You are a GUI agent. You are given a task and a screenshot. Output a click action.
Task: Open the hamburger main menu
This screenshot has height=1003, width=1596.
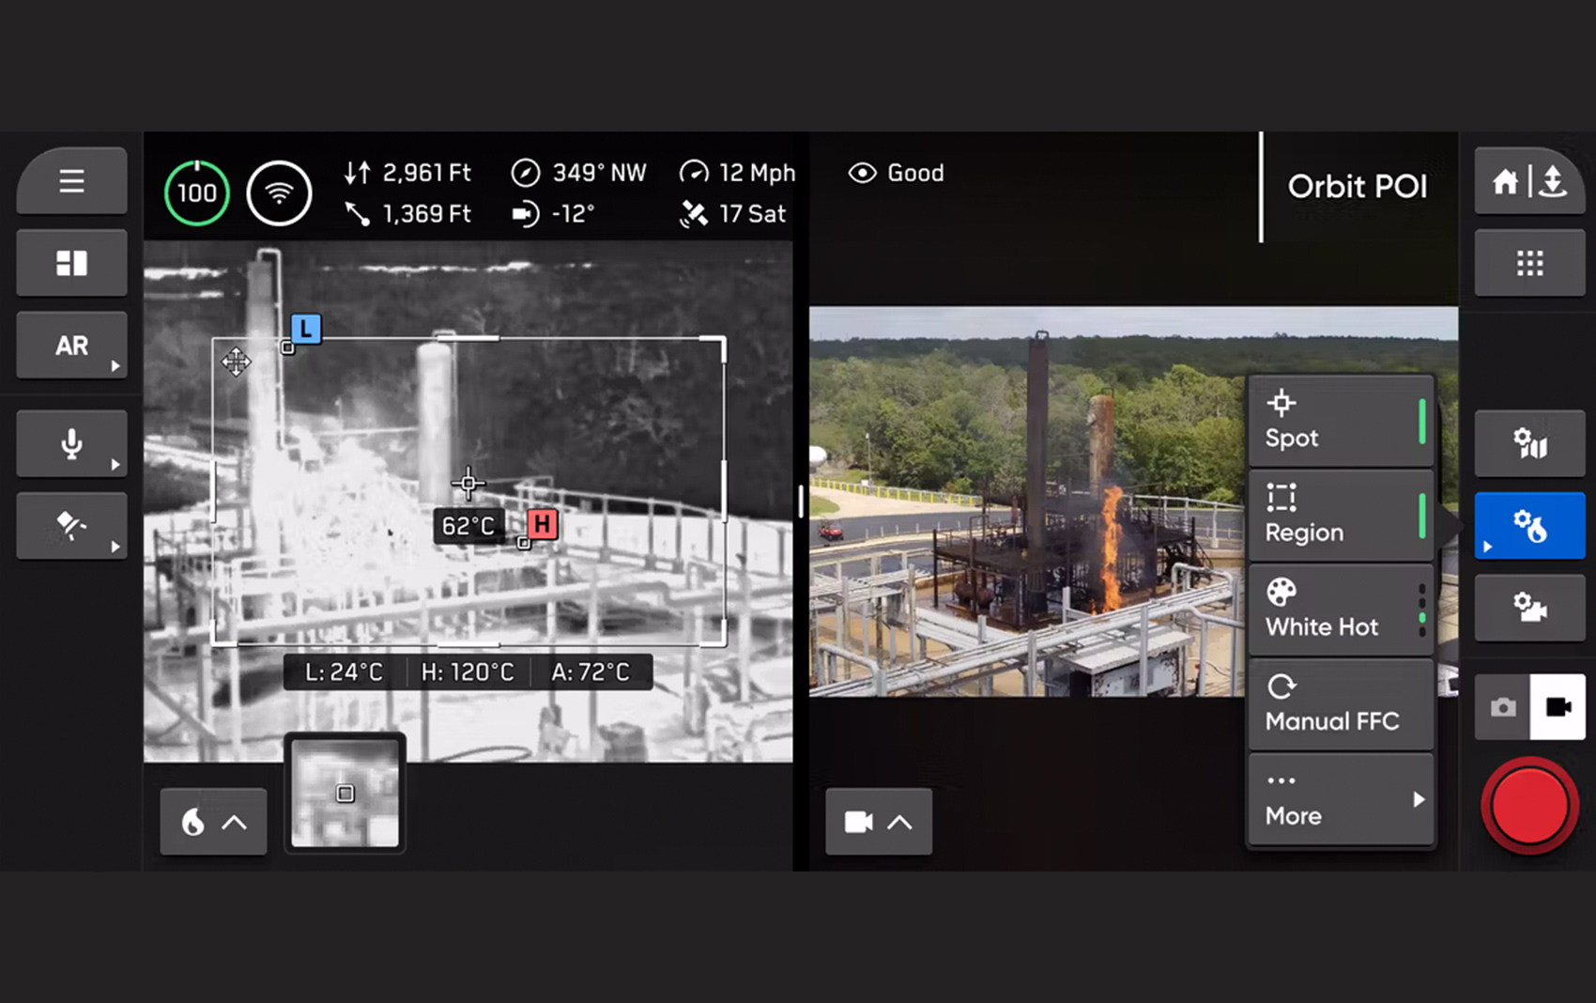tap(71, 181)
